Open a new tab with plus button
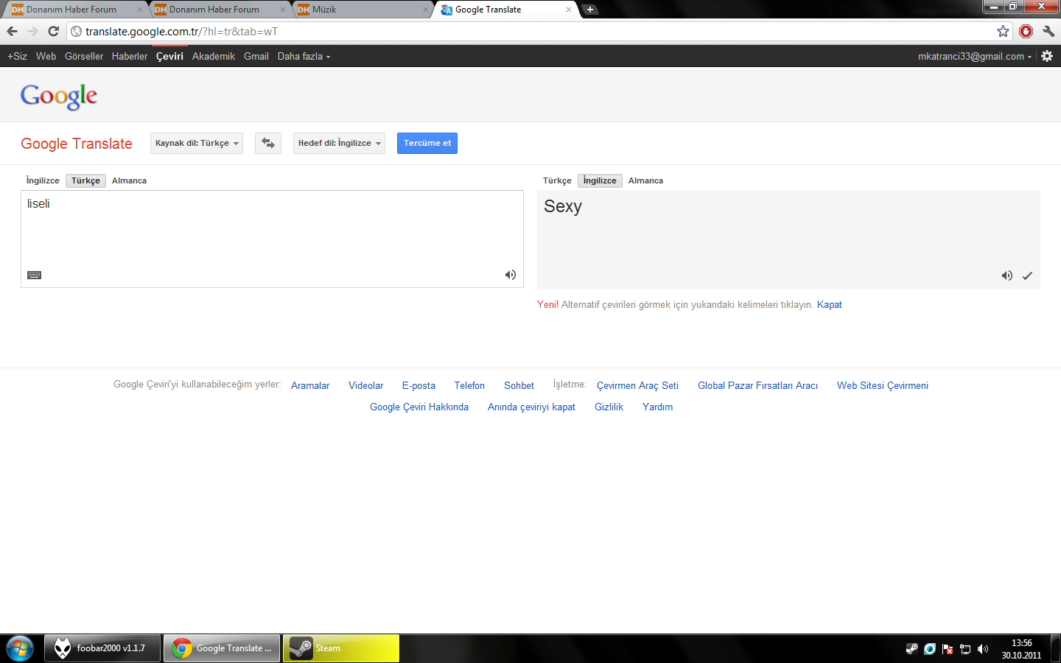Viewport: 1061px width, 663px height. tap(590, 10)
